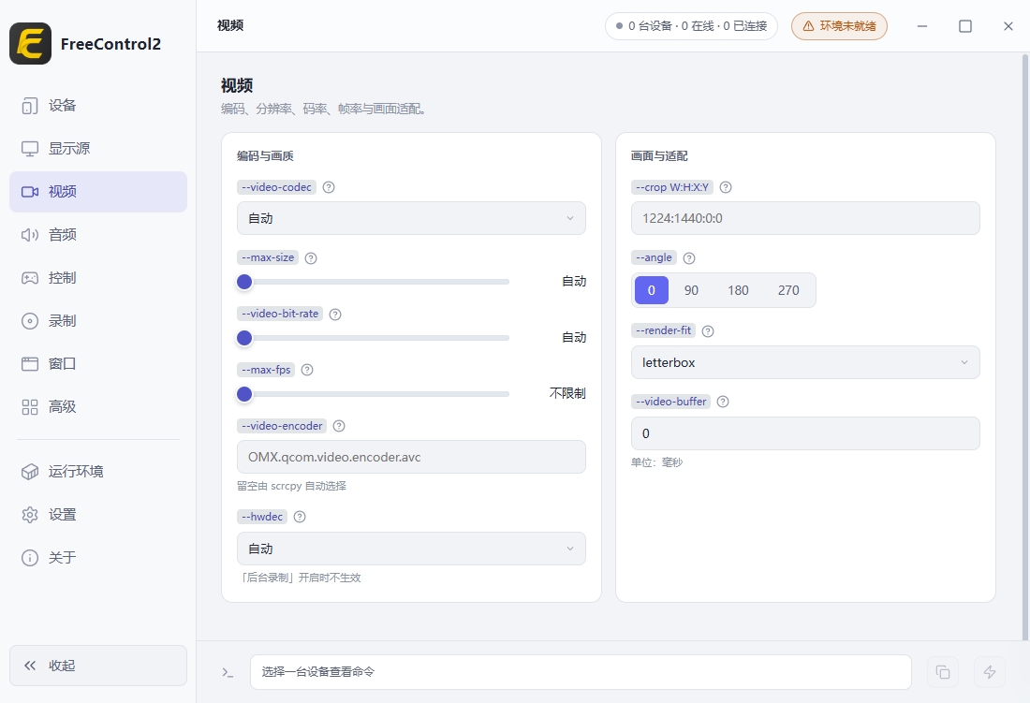Open the 控制 (control) sidebar page
The image size is (1030, 703).
tap(98, 278)
